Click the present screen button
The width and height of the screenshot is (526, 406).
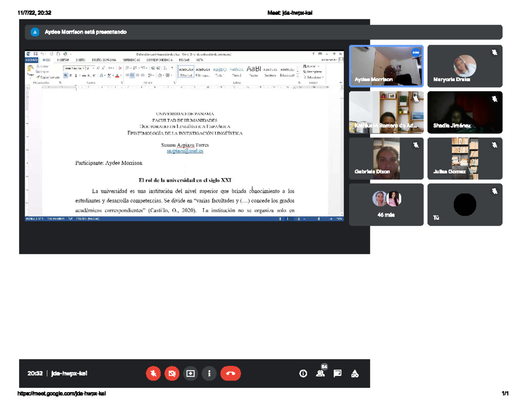pos(190,374)
